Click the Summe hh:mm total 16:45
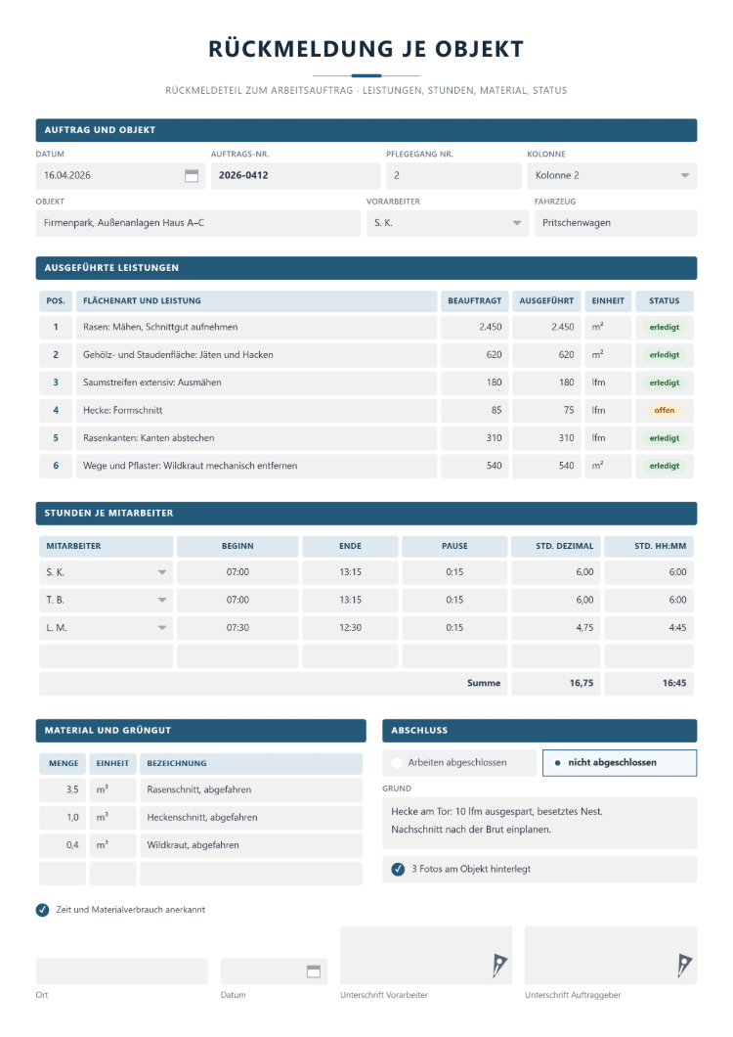733x1037 pixels. 649,684
